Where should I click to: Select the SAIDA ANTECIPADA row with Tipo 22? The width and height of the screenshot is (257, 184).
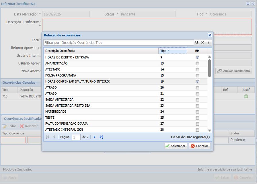click(125, 99)
